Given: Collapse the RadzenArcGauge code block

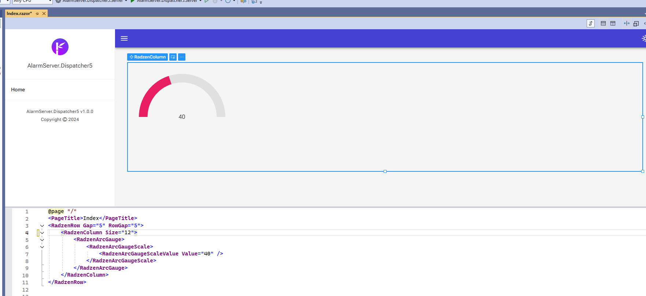Looking at the screenshot, I should pos(42,240).
